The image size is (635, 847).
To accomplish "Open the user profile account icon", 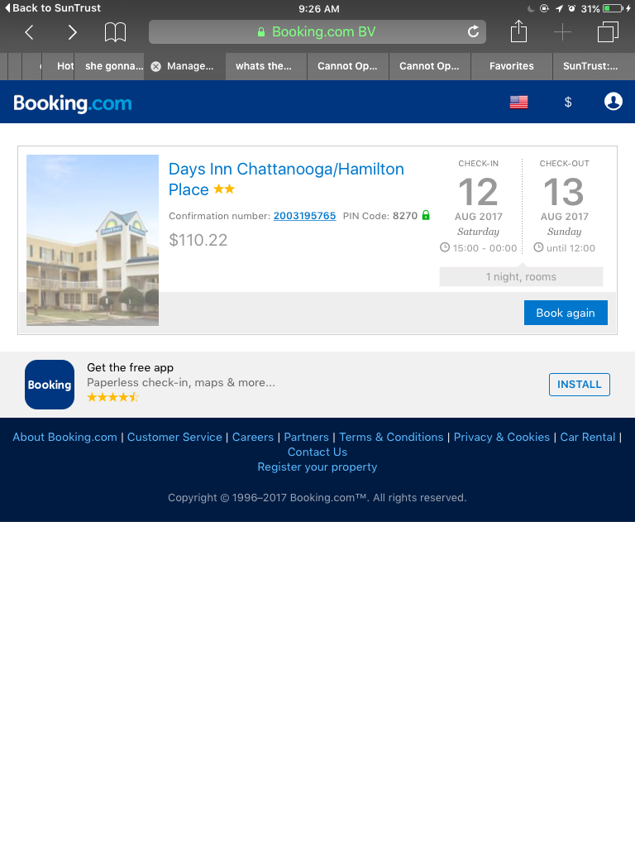I will [613, 102].
